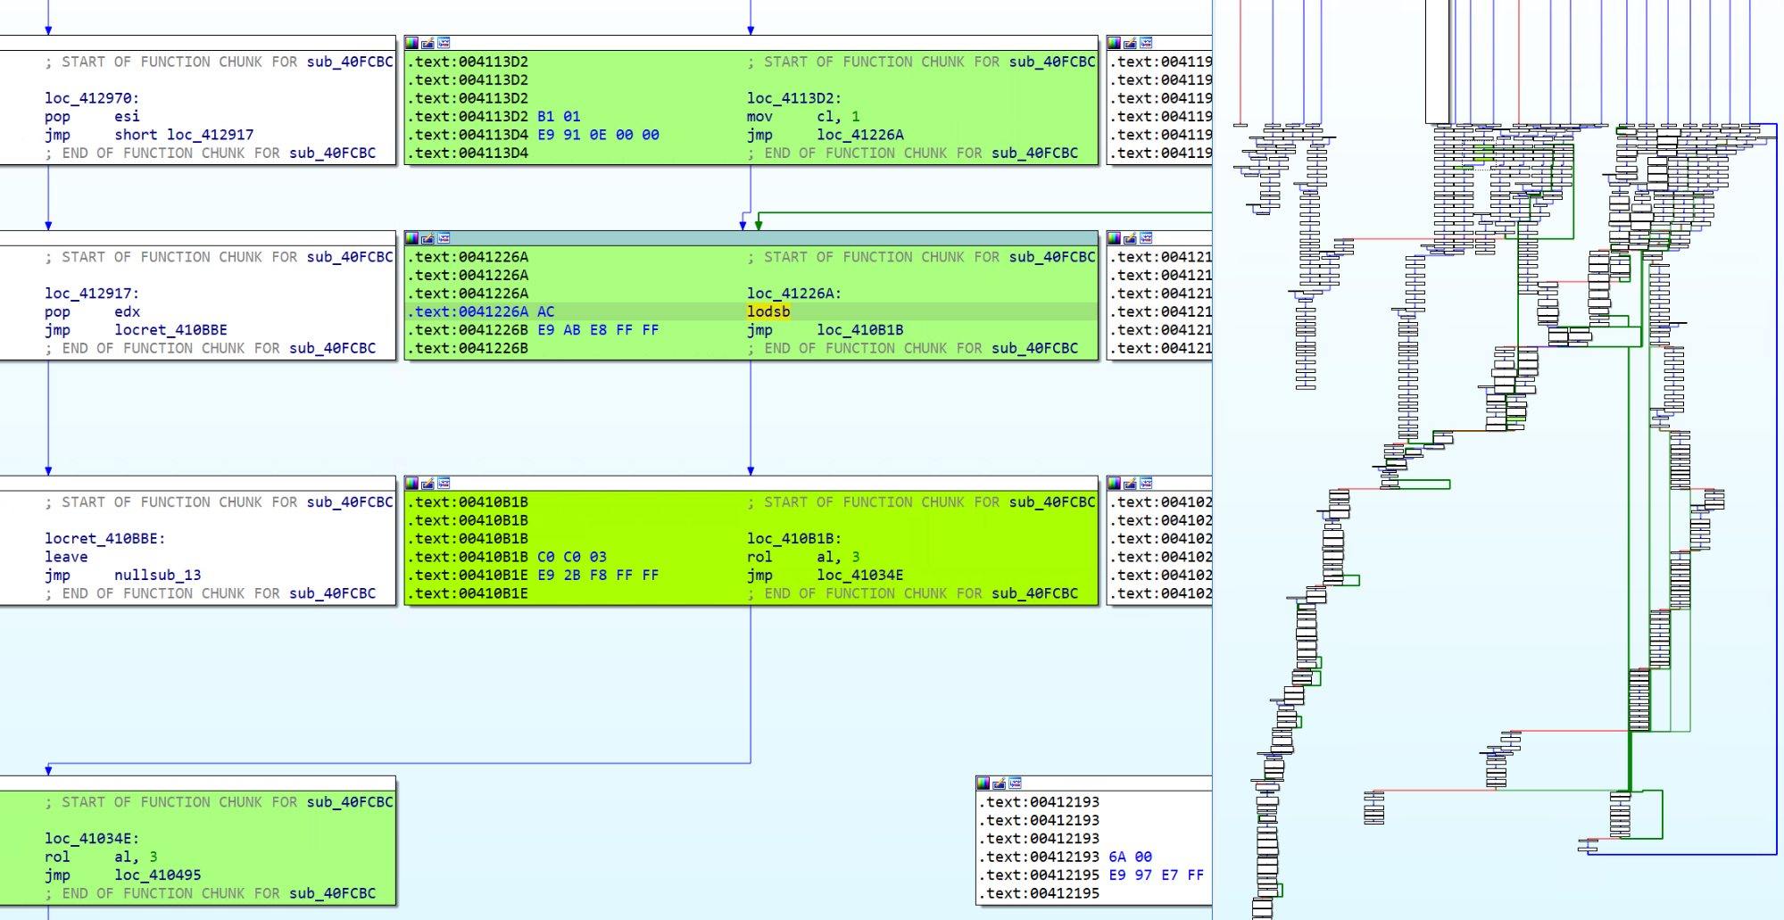Click the group nodes icon on loc_41226A block
The image size is (1784, 920).
[444, 238]
